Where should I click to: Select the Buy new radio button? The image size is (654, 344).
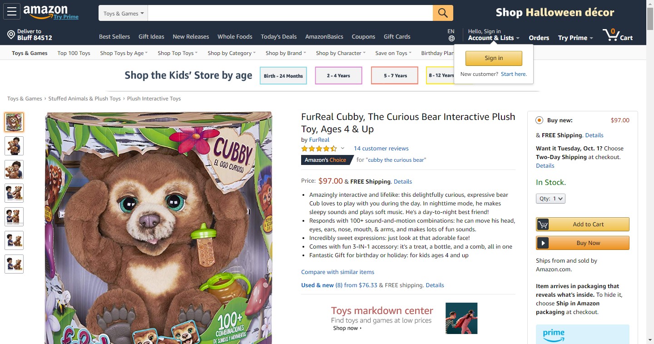coord(539,120)
